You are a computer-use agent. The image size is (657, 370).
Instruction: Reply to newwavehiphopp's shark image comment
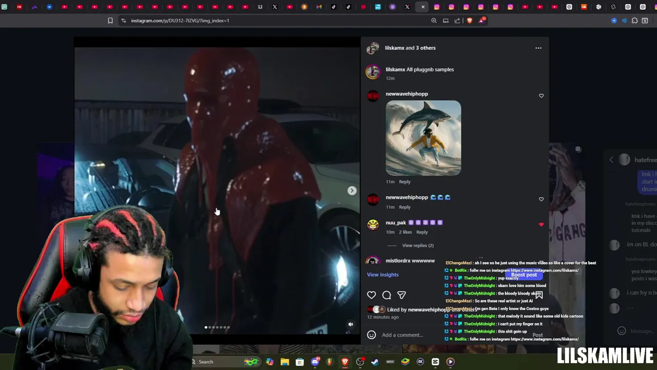click(x=404, y=182)
